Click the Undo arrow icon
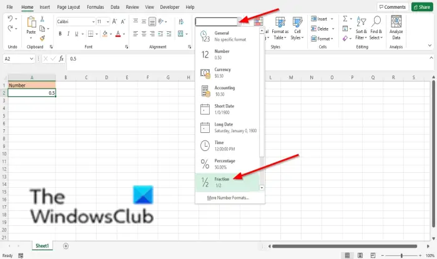437x259 pixels. [10, 19]
